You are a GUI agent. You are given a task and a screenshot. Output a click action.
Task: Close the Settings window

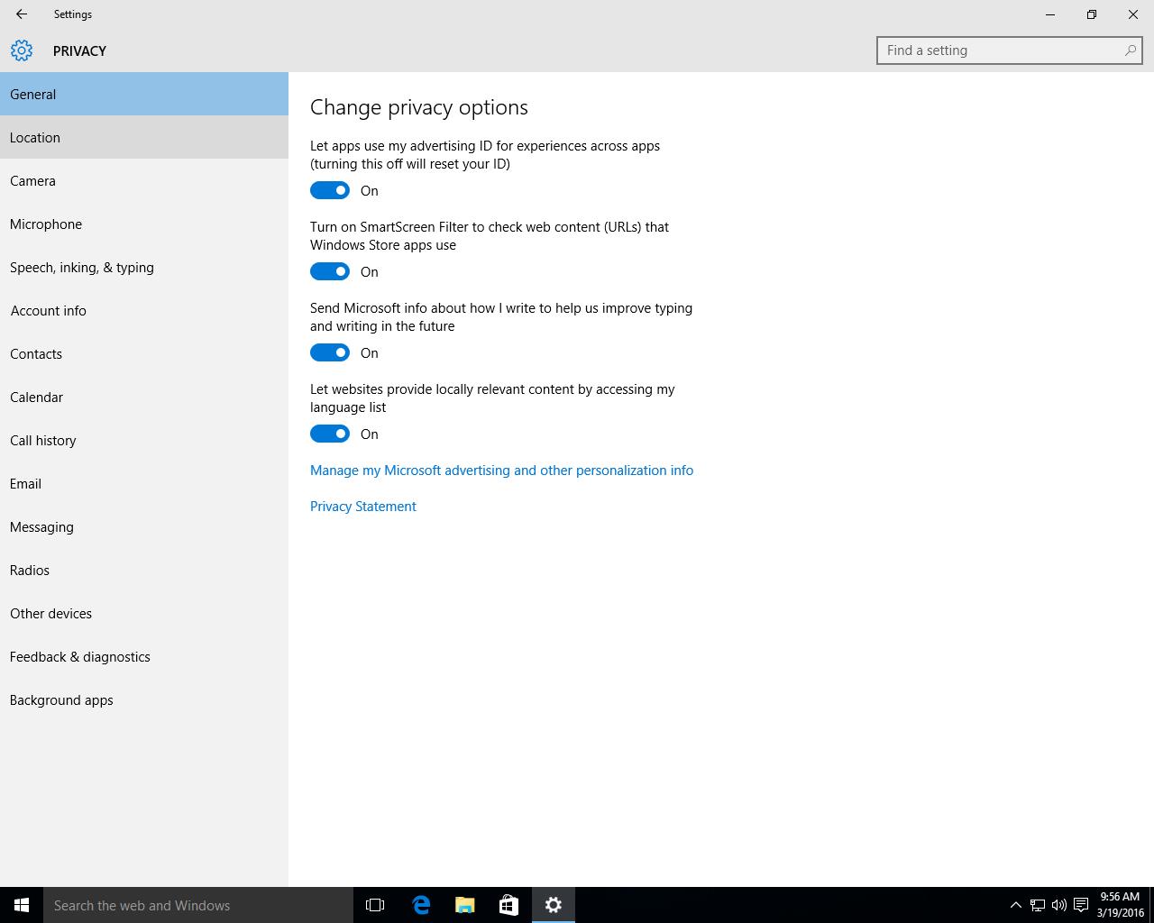point(1133,14)
